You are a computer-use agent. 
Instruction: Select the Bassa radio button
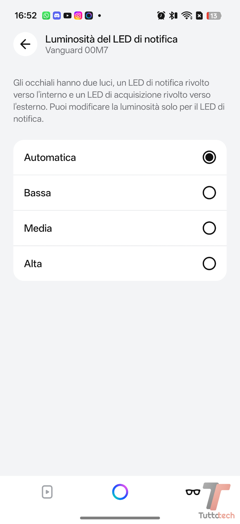tap(209, 193)
